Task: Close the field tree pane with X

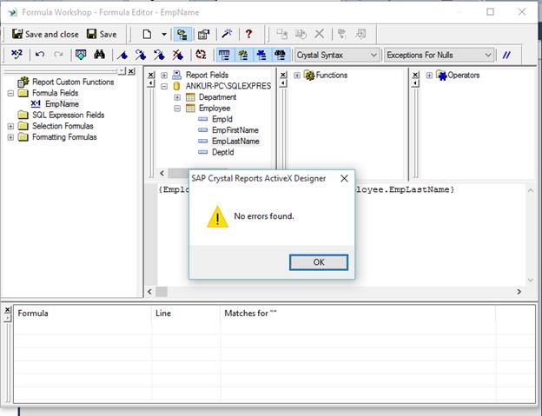Action: point(151,75)
